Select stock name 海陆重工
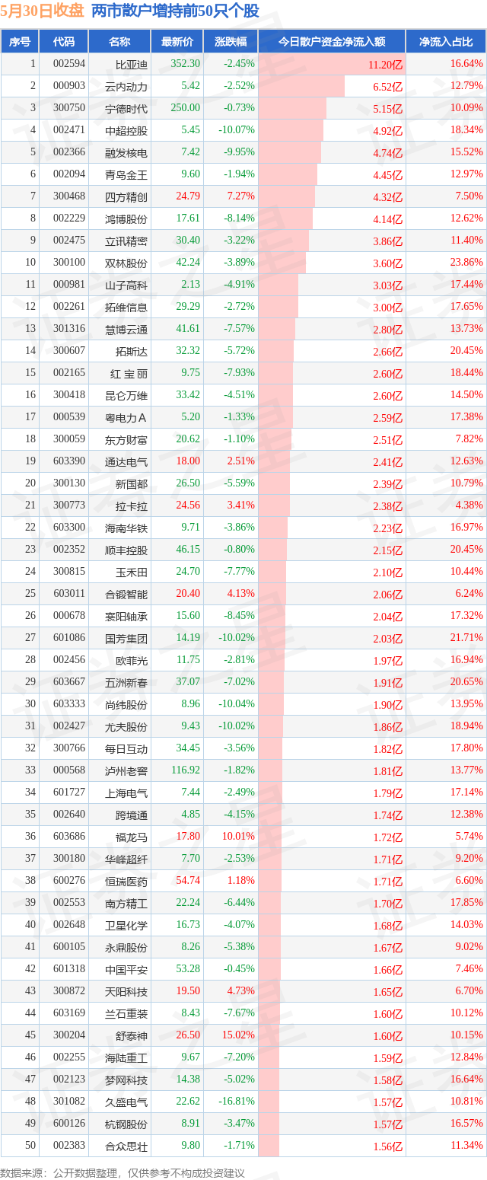The width and height of the screenshot is (487, 1180). click(x=126, y=1057)
